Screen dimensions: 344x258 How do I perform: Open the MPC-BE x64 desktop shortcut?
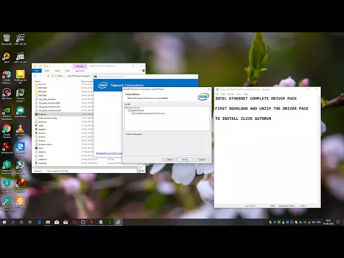point(20,39)
